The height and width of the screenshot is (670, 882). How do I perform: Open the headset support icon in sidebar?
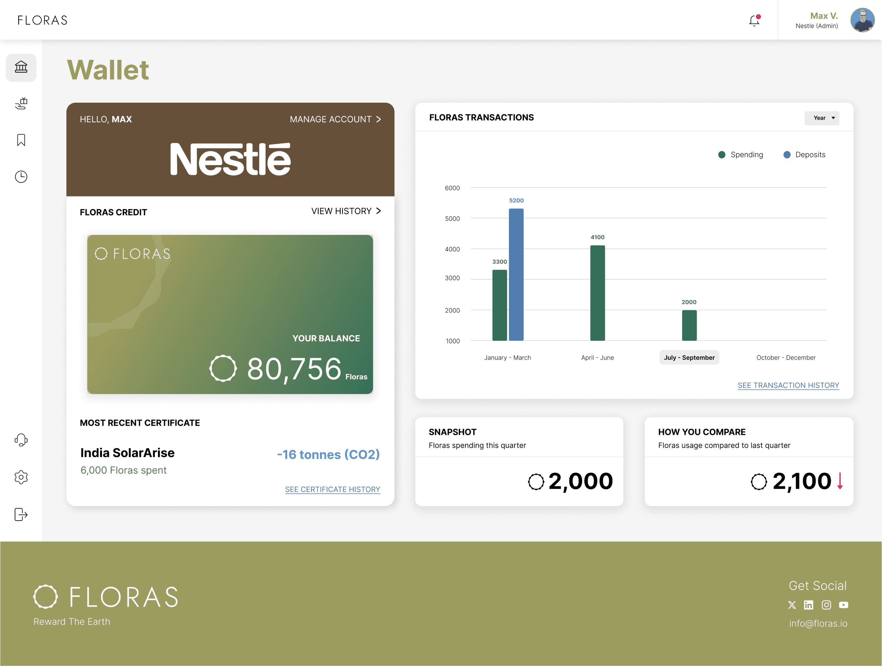tap(21, 440)
